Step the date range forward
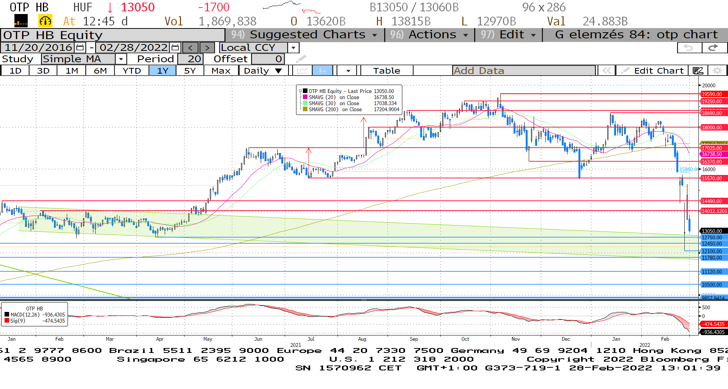The height and width of the screenshot is (389, 728). tap(207, 48)
